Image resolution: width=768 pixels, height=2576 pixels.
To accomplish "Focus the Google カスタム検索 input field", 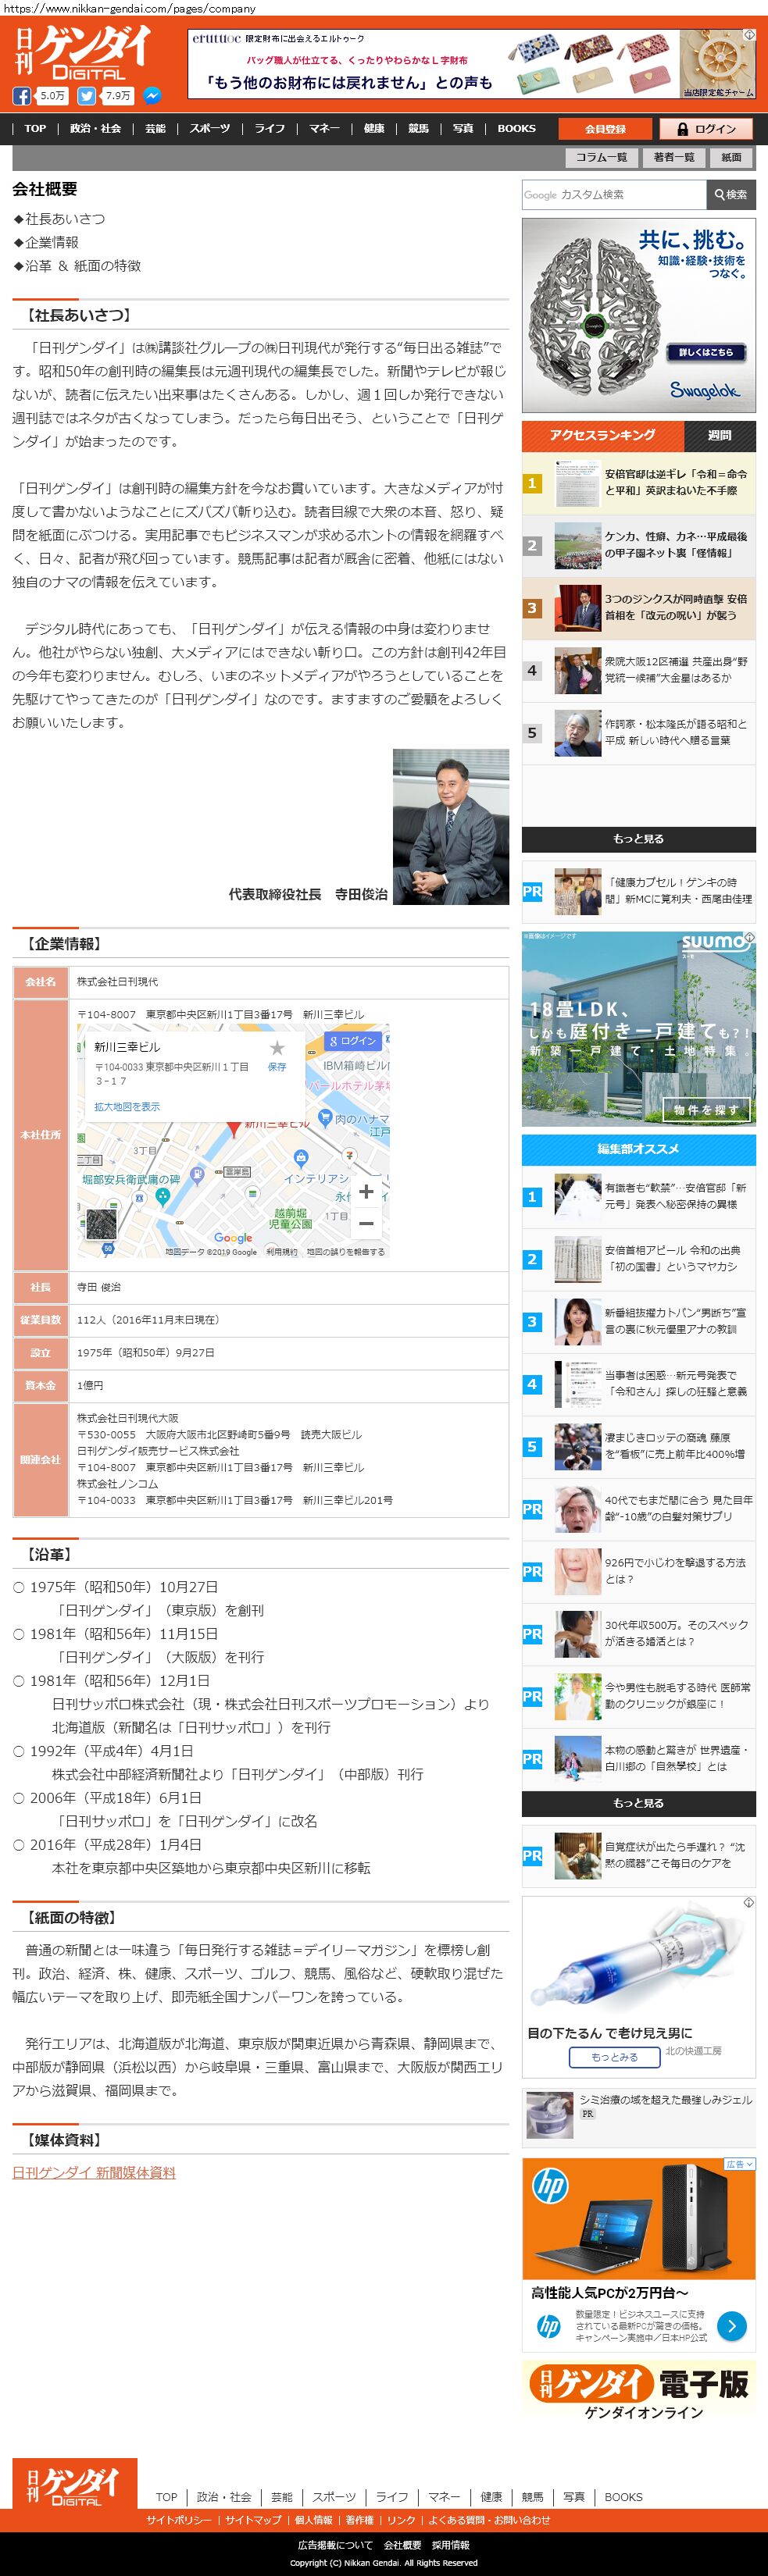I will (614, 195).
